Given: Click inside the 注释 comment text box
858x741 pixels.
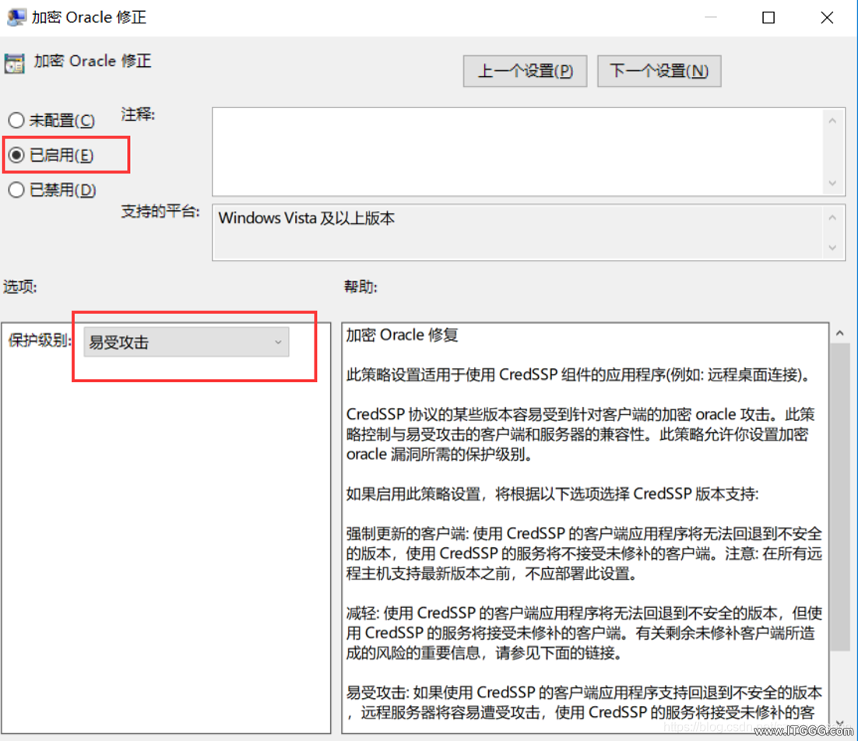Looking at the screenshot, I should click(x=517, y=152).
